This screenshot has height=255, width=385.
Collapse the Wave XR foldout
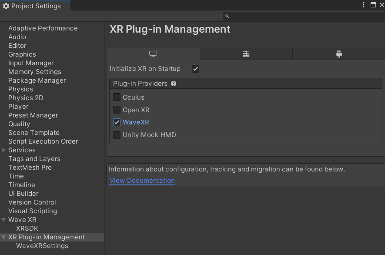3,219
